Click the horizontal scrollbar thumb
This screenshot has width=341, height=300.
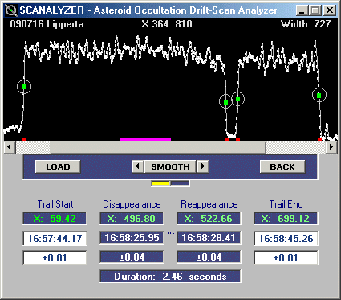point(158,147)
